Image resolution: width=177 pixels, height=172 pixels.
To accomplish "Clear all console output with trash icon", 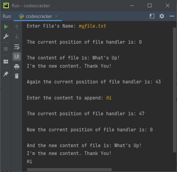I will [17, 76].
